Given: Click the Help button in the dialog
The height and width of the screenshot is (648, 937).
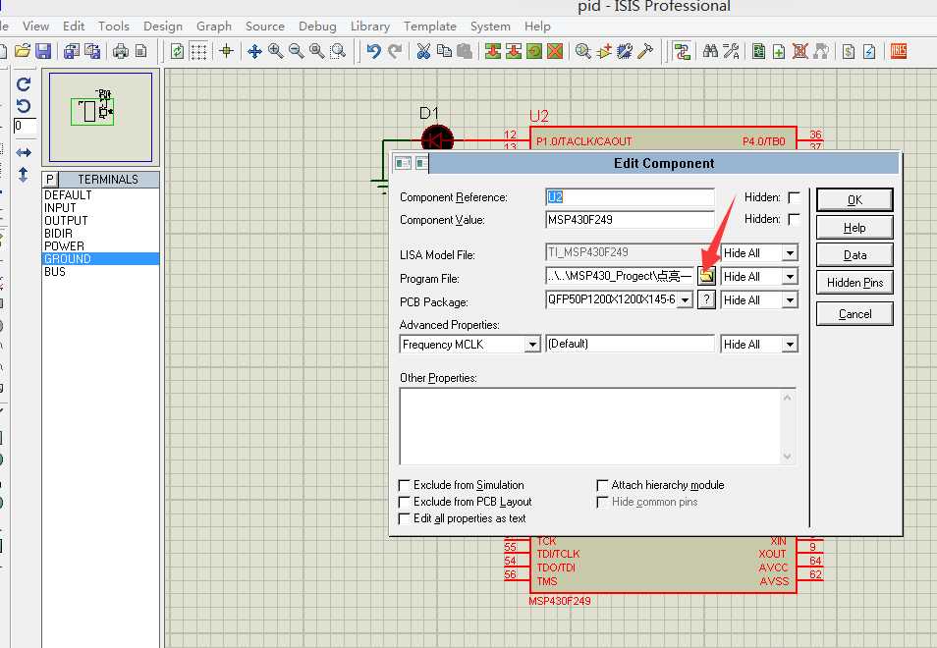Looking at the screenshot, I should pyautogui.click(x=854, y=228).
